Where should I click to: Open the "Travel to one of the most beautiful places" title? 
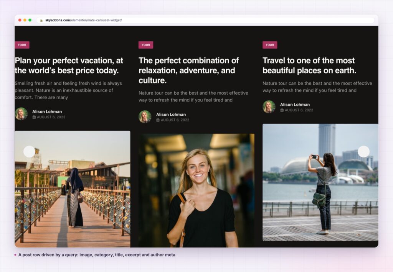click(309, 66)
